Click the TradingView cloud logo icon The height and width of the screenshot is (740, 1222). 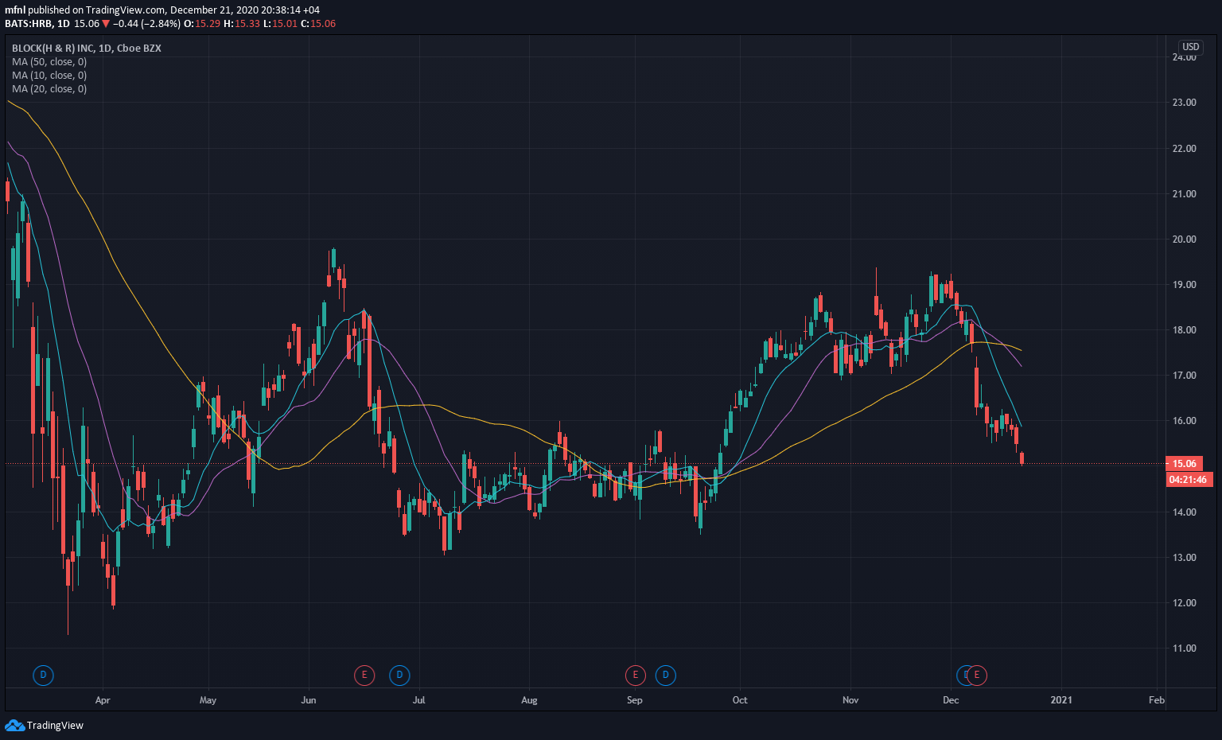click(x=14, y=725)
